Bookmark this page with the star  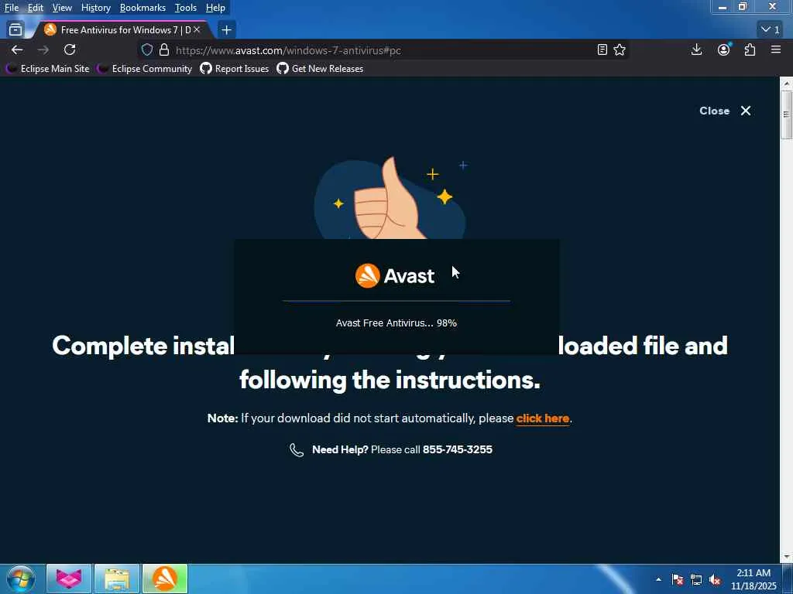click(x=620, y=49)
